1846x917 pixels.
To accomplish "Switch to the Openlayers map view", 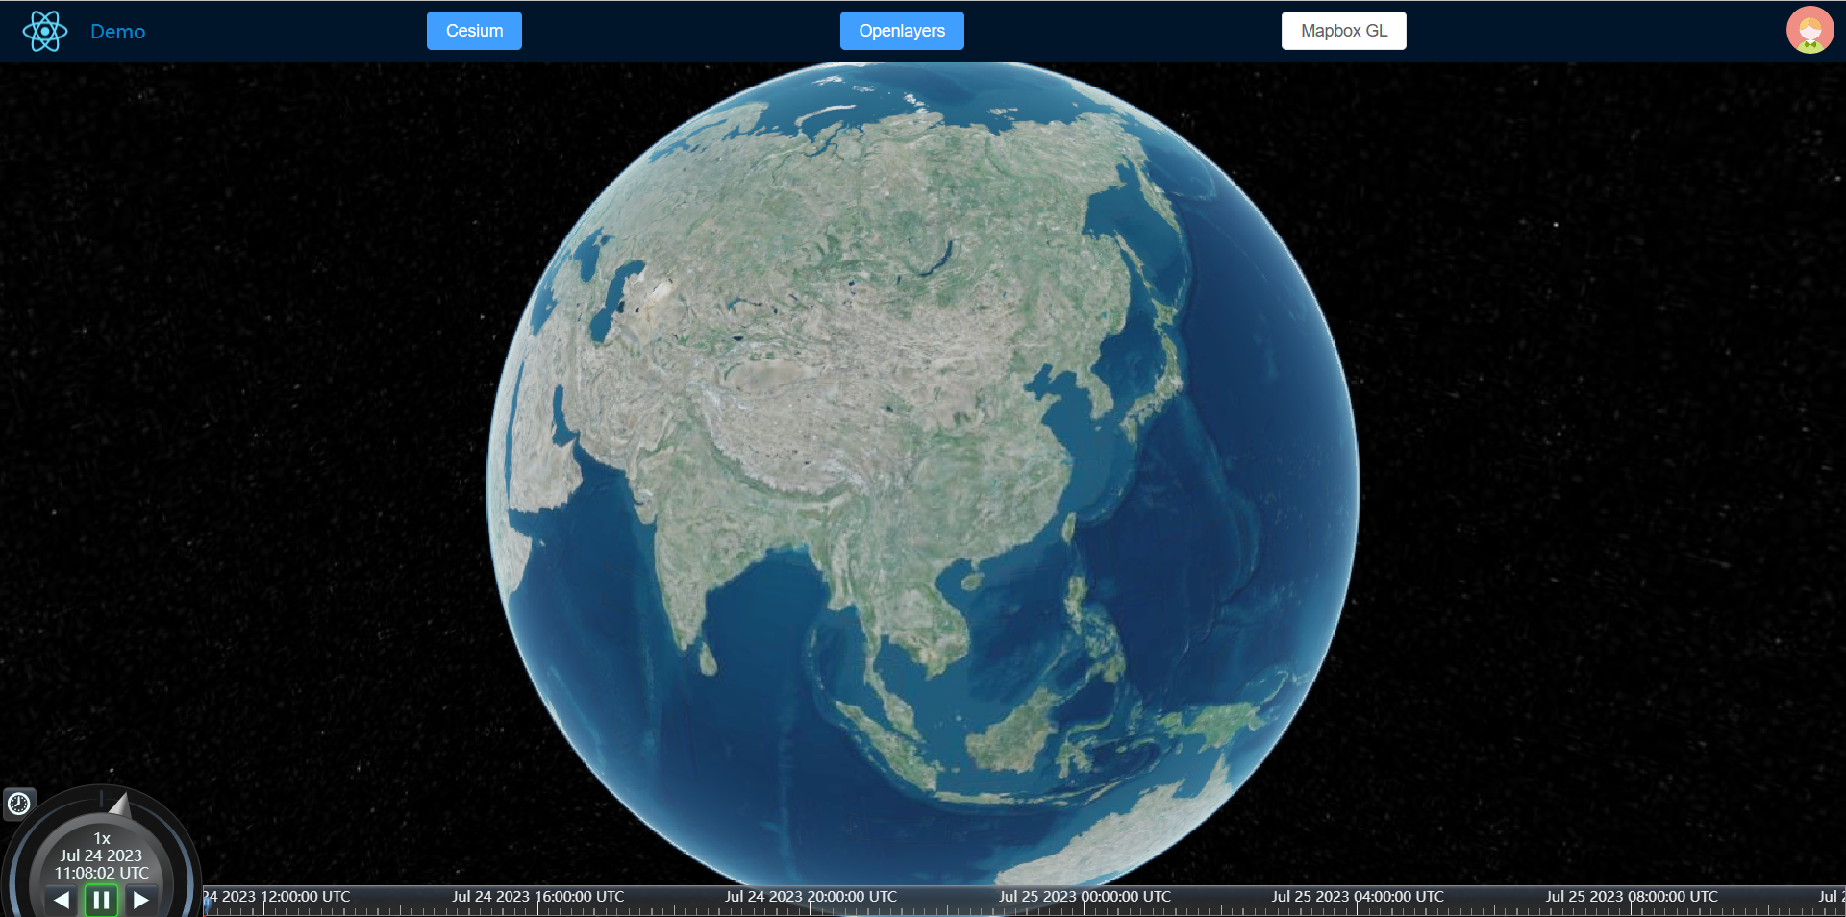I will (x=902, y=31).
